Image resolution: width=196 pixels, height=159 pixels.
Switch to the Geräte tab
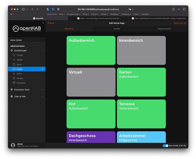(117, 29)
